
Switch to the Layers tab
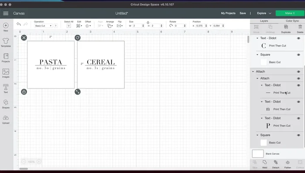[264, 21]
